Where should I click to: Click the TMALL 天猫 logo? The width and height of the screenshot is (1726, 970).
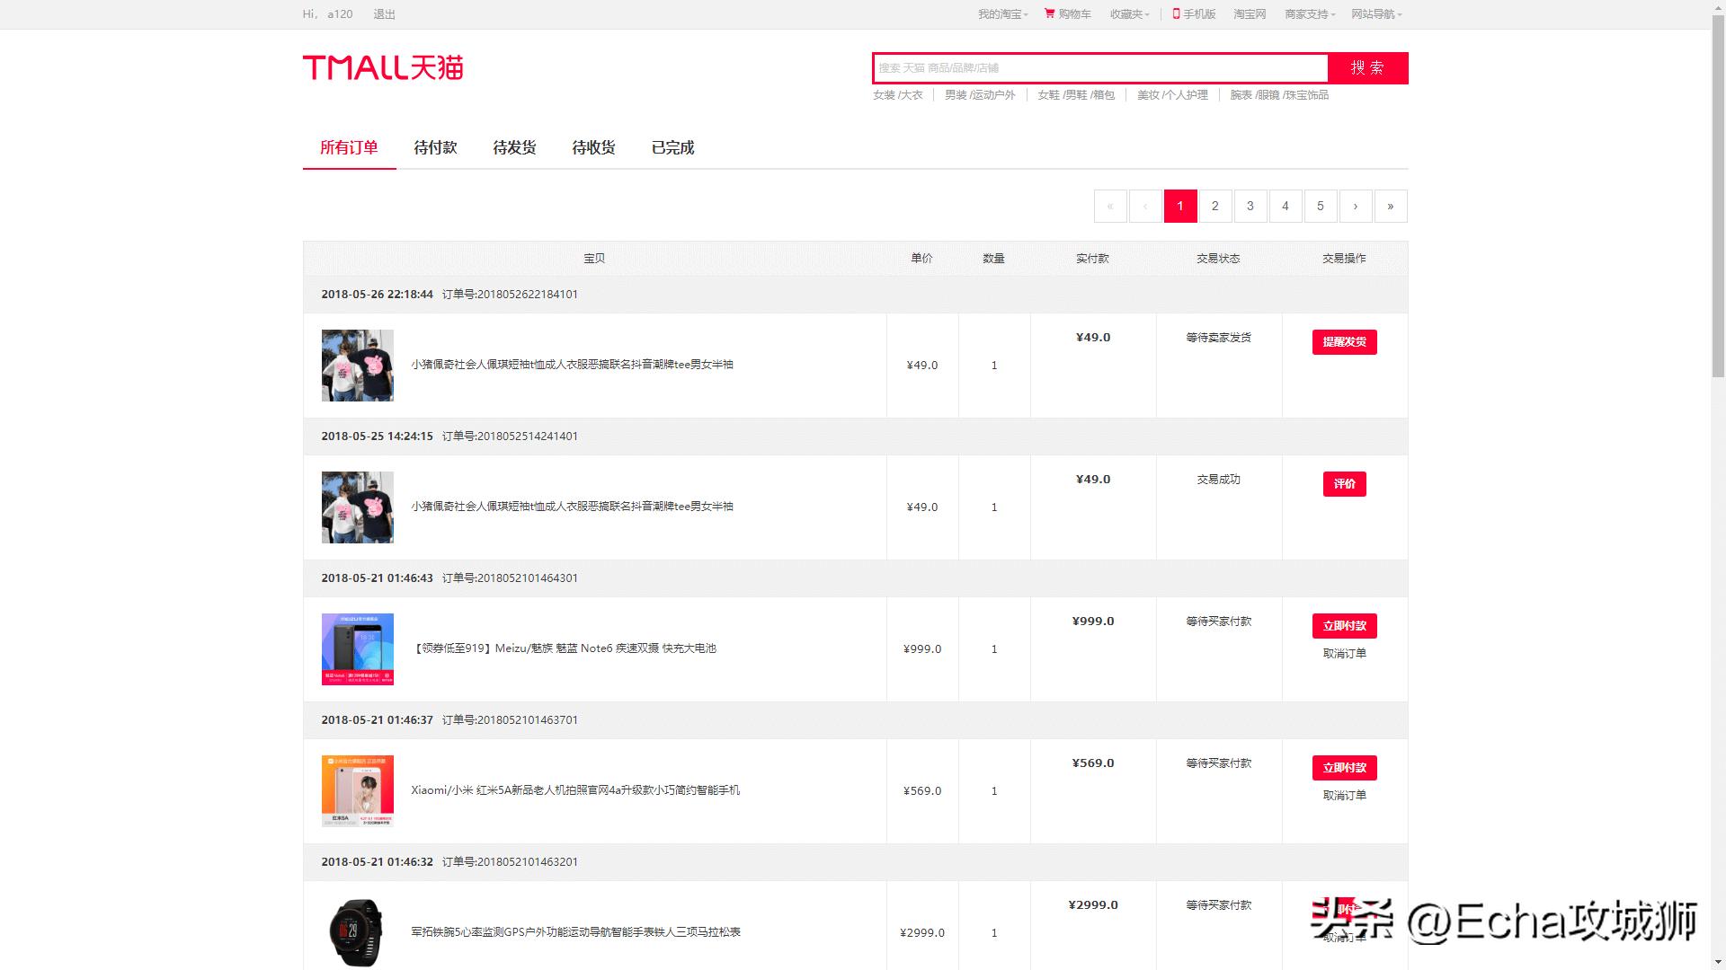[383, 67]
